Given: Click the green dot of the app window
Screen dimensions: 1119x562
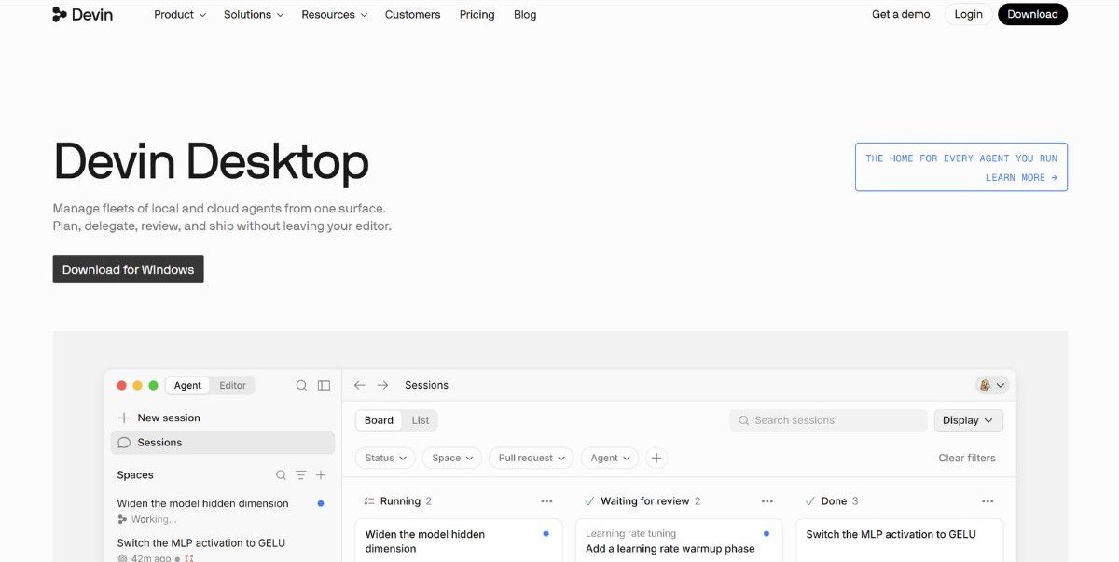Looking at the screenshot, I should pos(153,385).
